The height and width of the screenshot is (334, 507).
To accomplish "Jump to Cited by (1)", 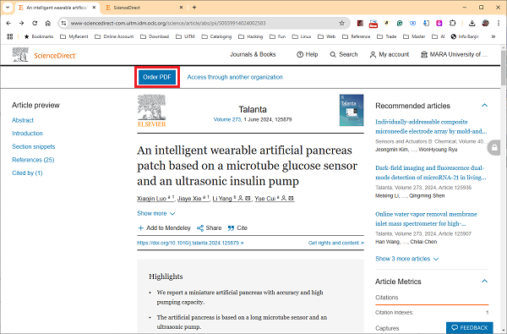I will [x=27, y=172].
